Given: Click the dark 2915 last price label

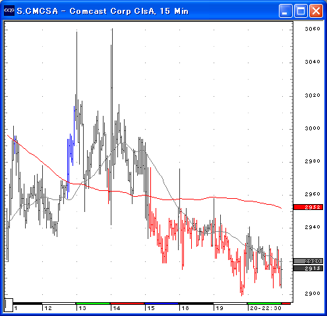Looking at the screenshot, I should click(309, 268).
